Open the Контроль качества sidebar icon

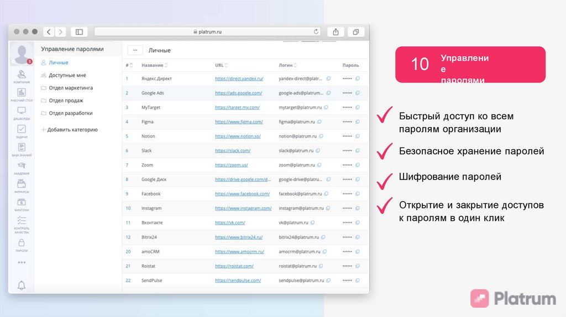22,220
